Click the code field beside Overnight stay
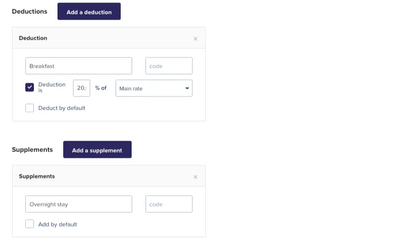This screenshot has height=250, width=411. pyautogui.click(x=169, y=204)
